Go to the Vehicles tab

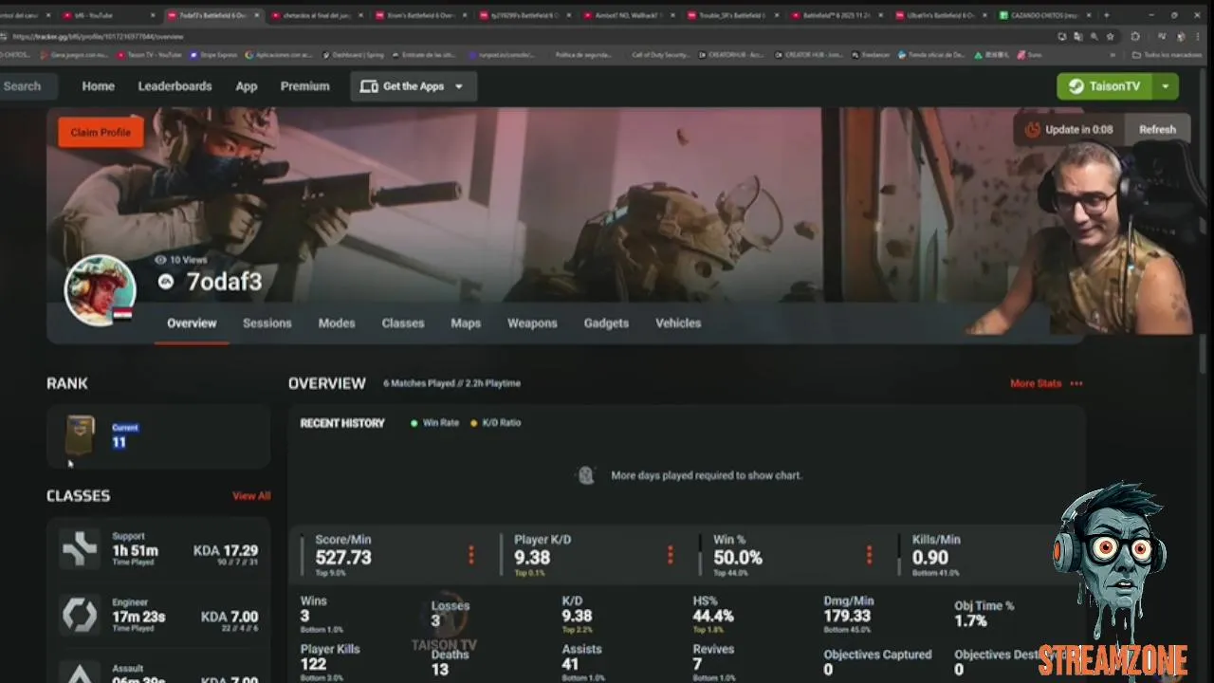[x=678, y=323]
